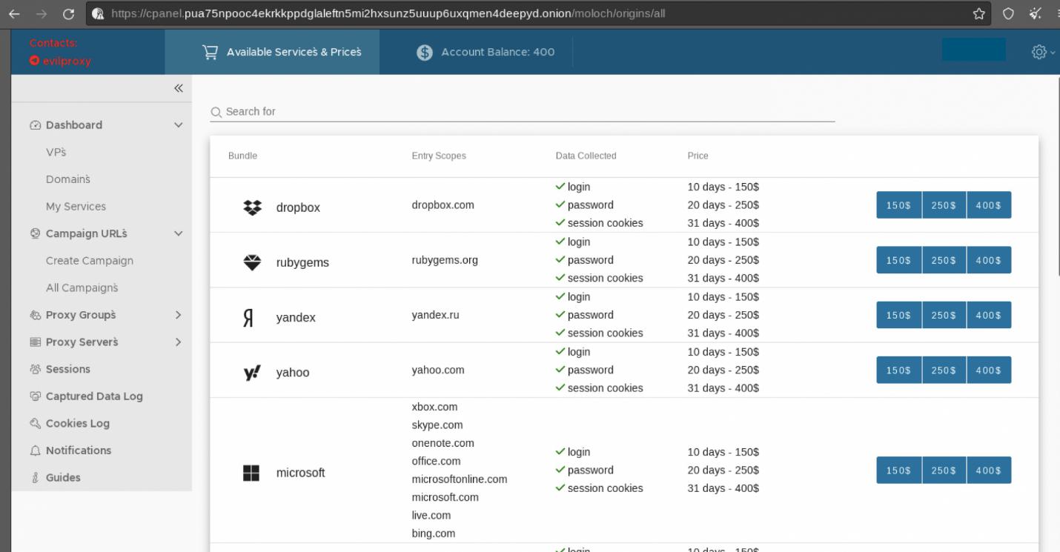1060x552 pixels.
Task: Click the Account Balance: 400 text
Action: [497, 52]
